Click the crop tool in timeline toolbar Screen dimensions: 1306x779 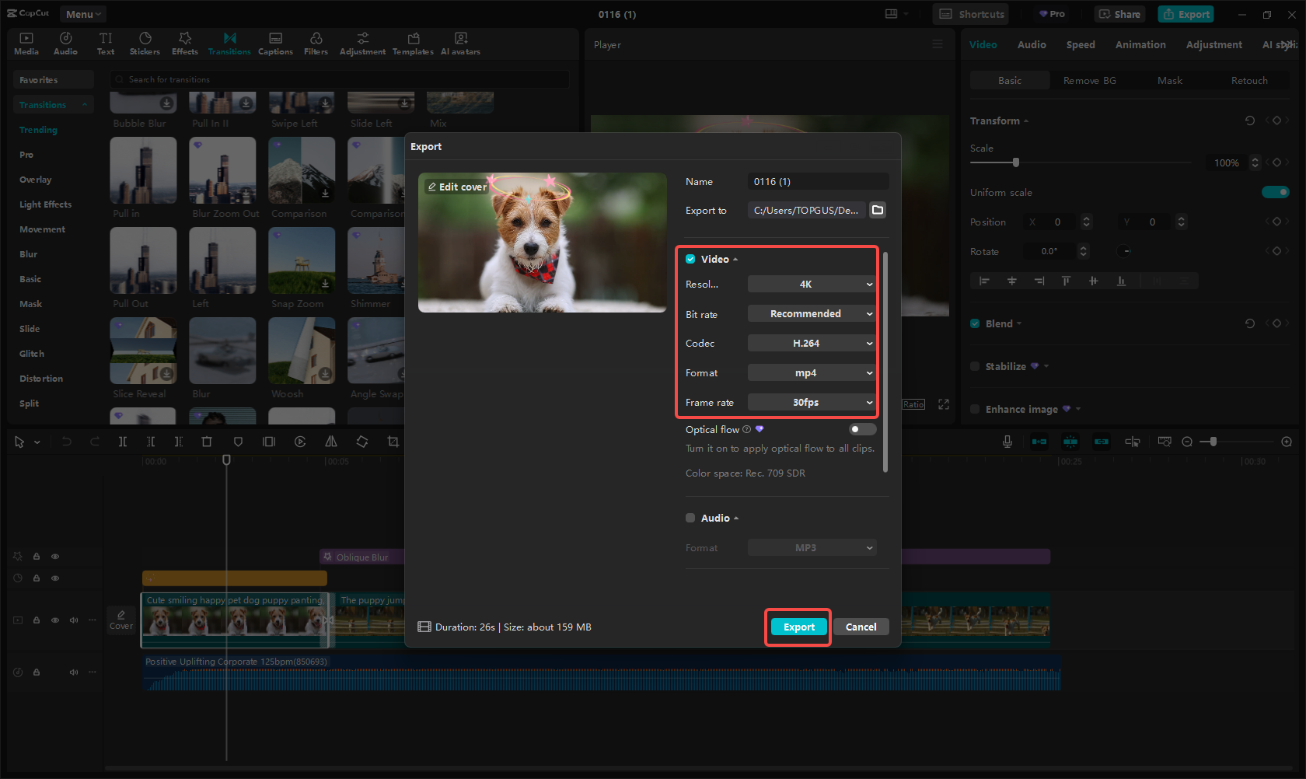point(393,442)
